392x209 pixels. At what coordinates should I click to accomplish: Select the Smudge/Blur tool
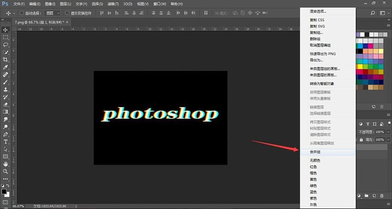click(x=5, y=119)
